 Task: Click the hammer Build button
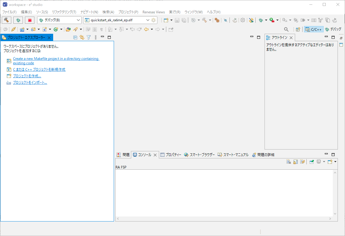coord(7,20)
